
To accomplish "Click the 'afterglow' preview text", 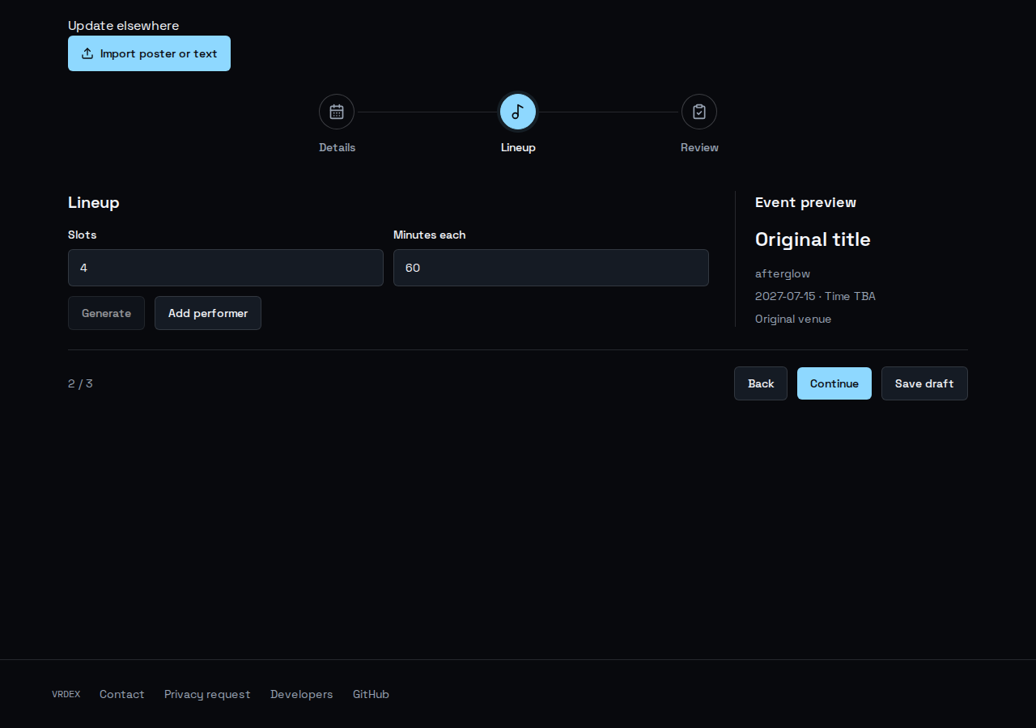I will point(783,273).
